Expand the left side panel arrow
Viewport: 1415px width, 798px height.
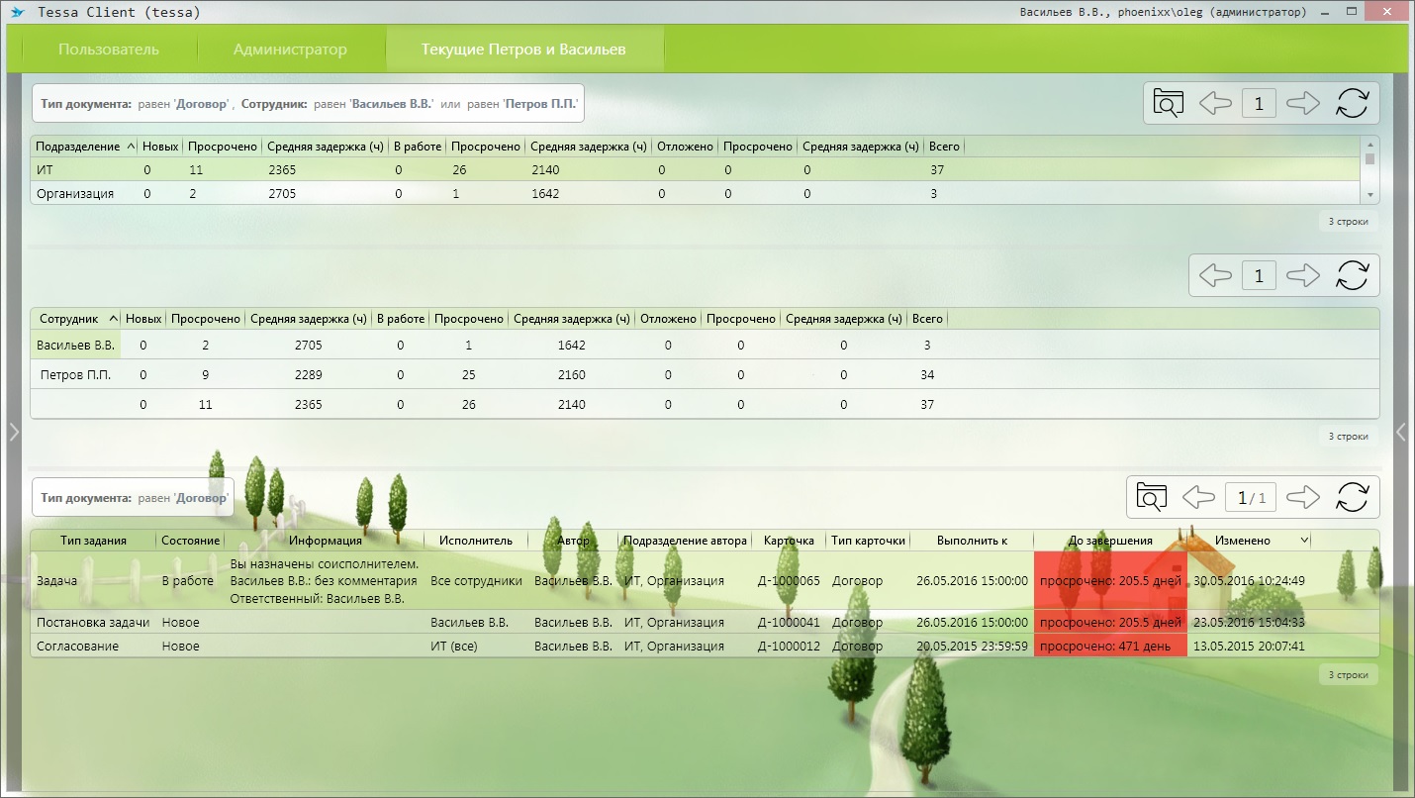(x=14, y=432)
